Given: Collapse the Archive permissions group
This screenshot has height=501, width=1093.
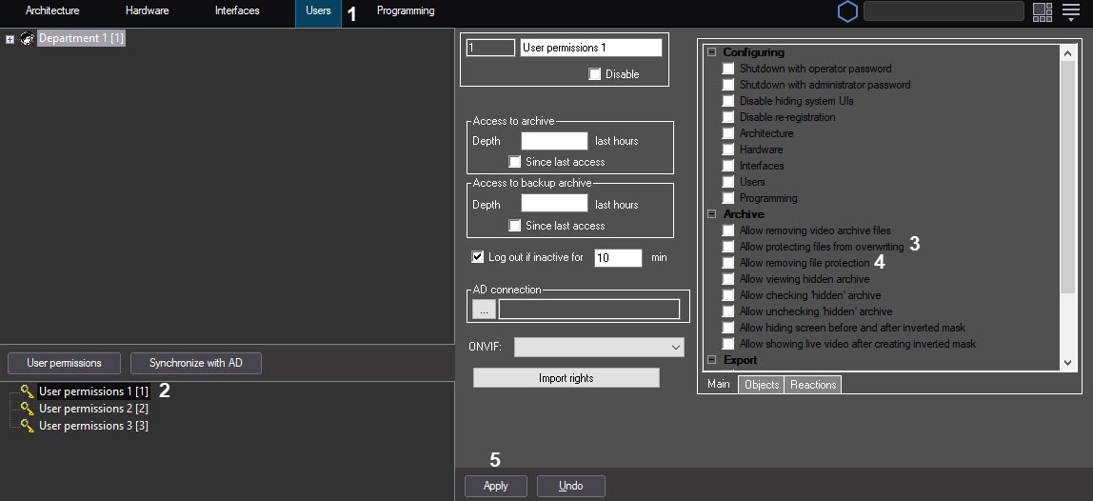Looking at the screenshot, I should pos(711,214).
